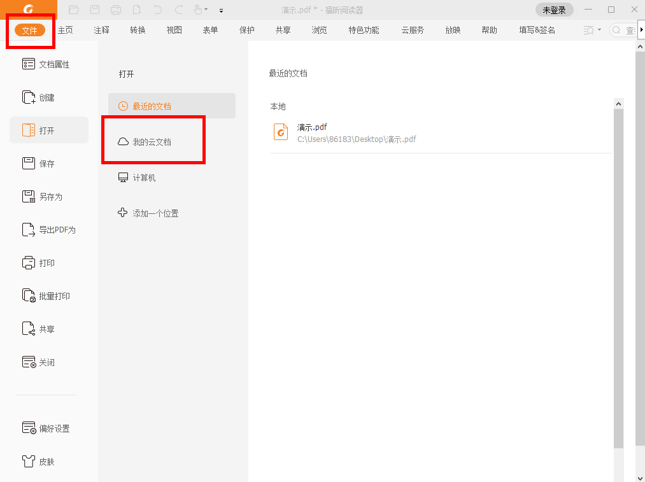Open 偏好设置 at the sidebar bottom

point(52,428)
